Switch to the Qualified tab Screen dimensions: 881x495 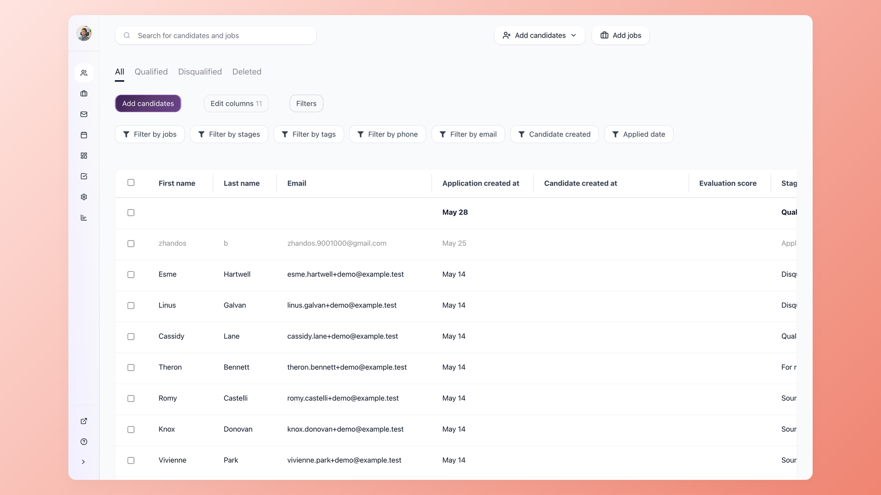(151, 72)
